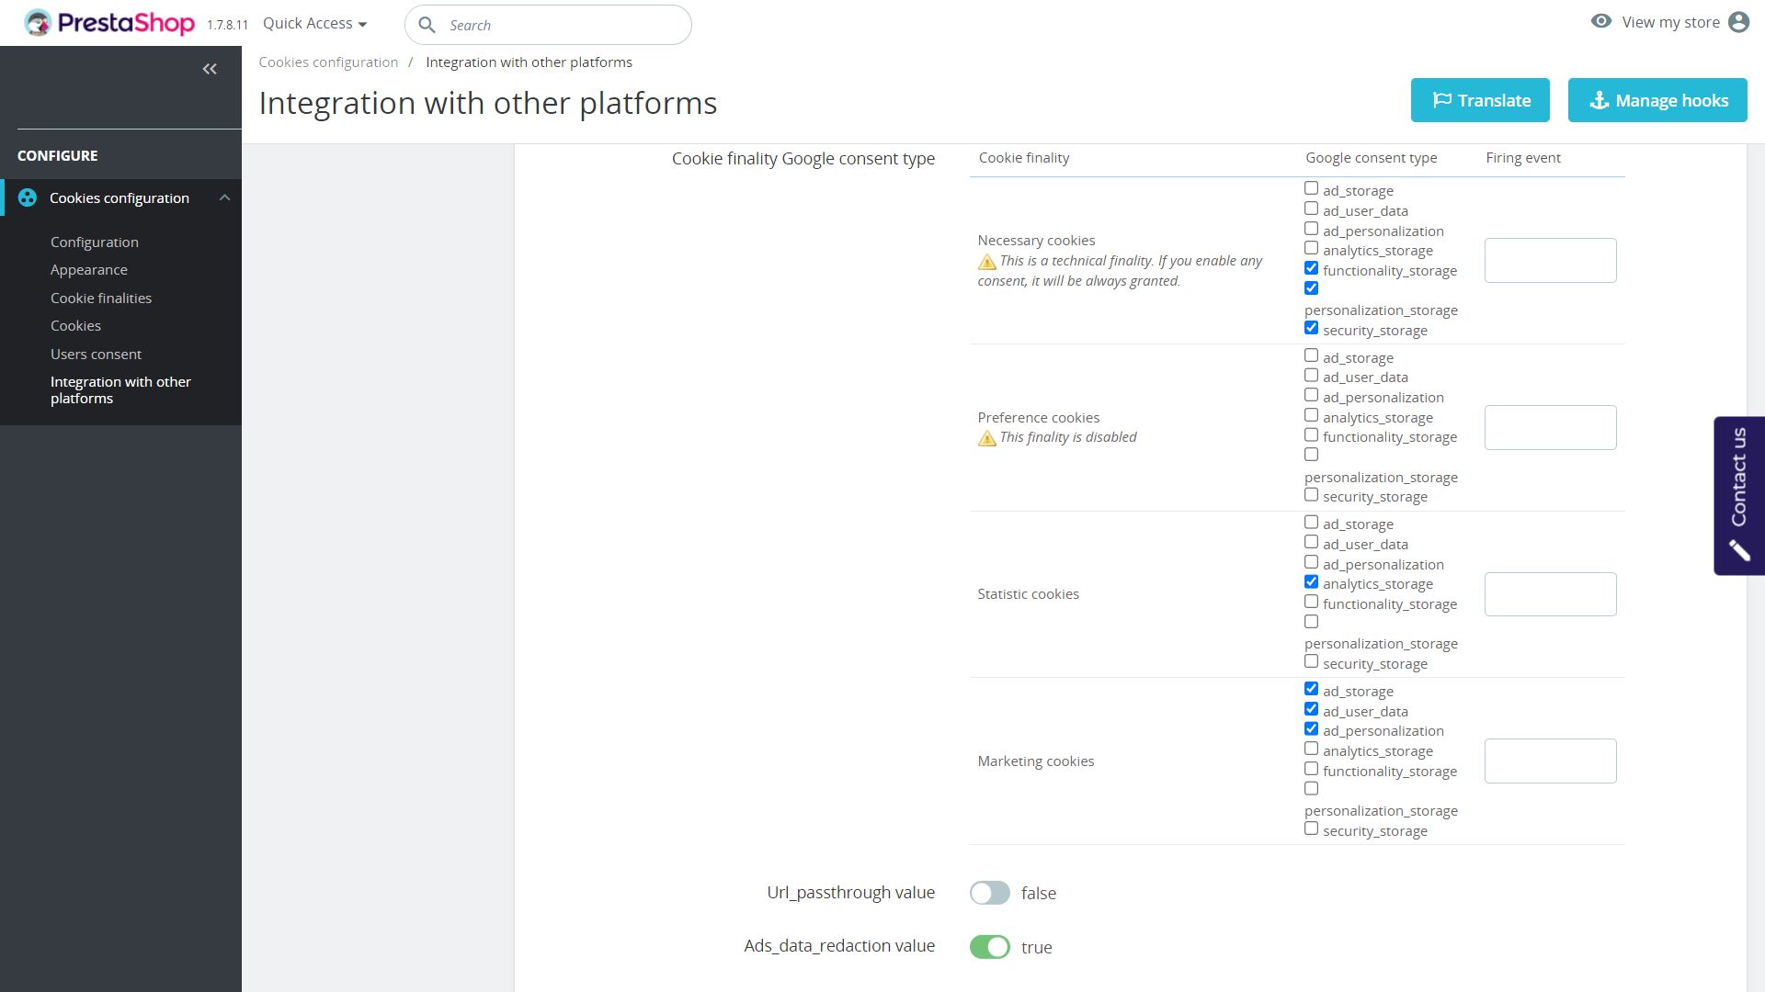Click the View my store eye icon
Screen dimensions: 1765x992
1600,21
